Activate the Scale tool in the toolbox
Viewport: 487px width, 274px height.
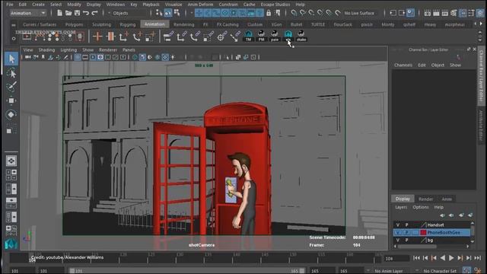click(x=11, y=129)
